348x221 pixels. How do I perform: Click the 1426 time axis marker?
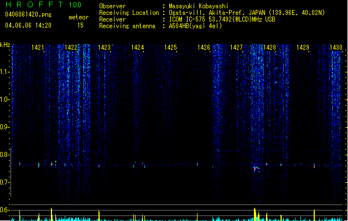click(x=204, y=48)
